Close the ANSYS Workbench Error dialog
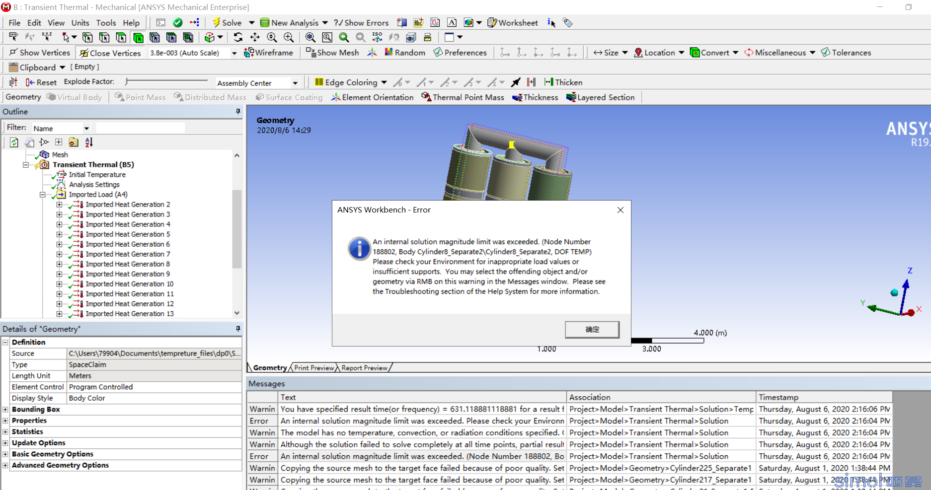 (x=621, y=210)
